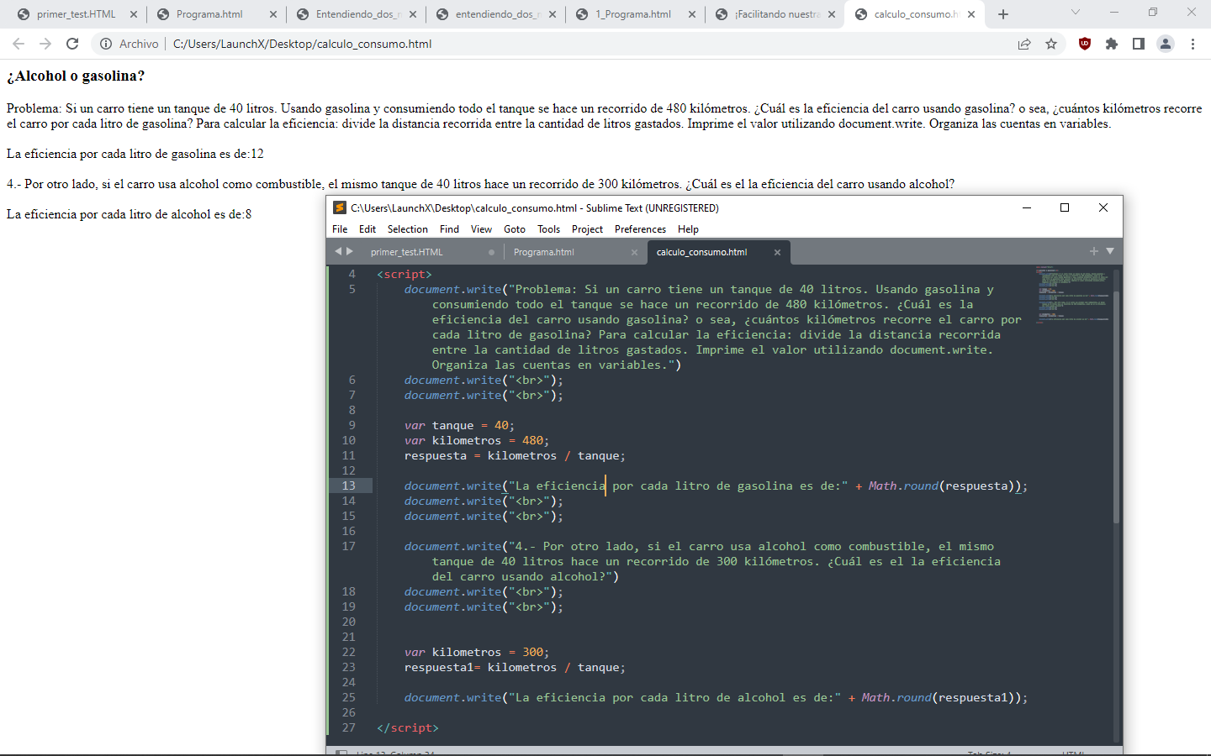Close the ¡Facilitando nuestra Chrome tab

[832, 14]
